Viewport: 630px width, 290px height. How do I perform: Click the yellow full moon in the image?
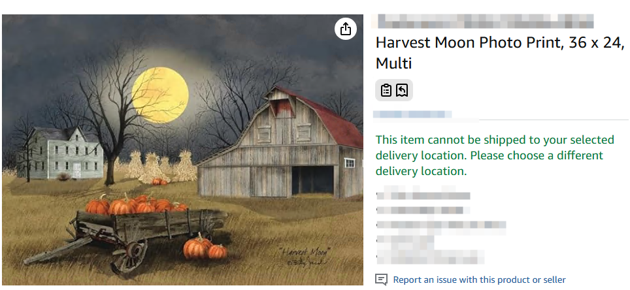pos(160,90)
